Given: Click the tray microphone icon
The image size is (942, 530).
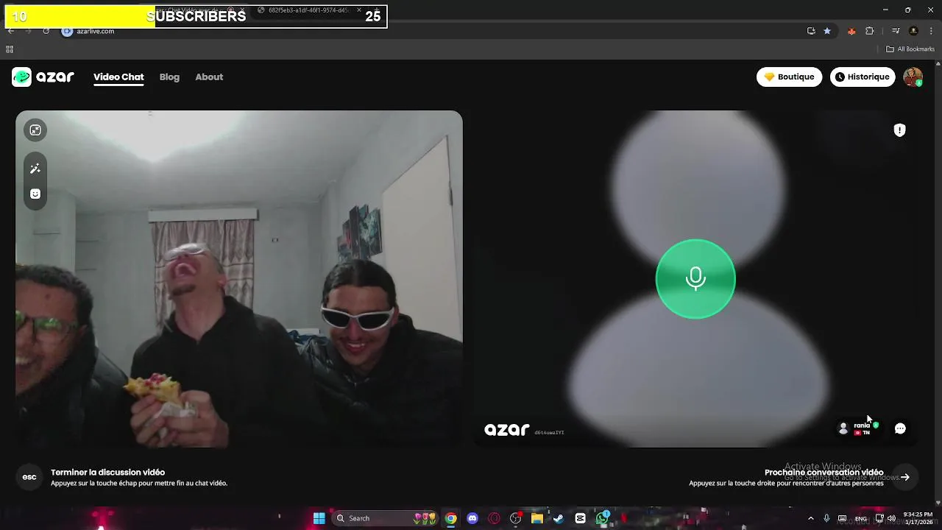Looking at the screenshot, I should coord(826,518).
